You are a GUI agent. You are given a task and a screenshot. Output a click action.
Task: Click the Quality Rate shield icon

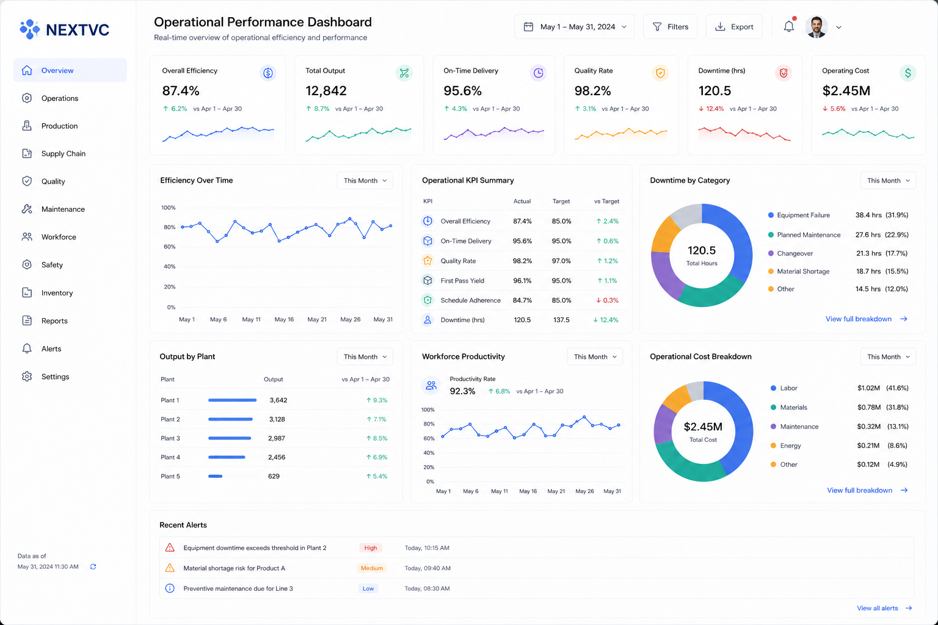coord(660,73)
